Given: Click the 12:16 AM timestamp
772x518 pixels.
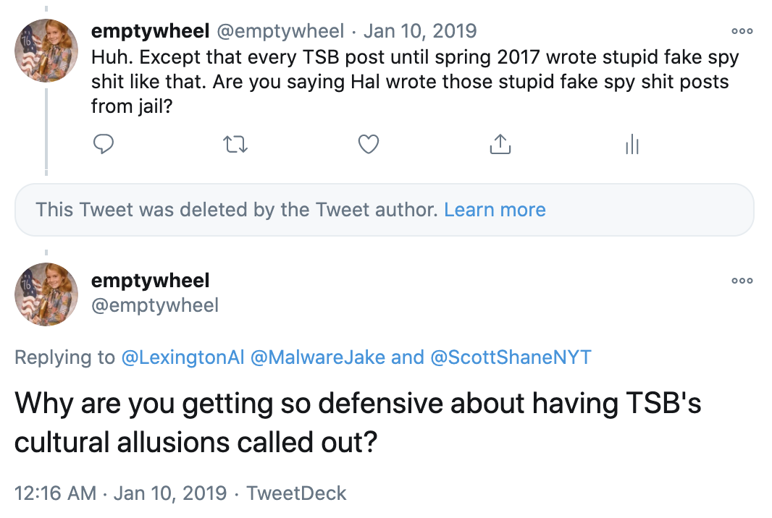Looking at the screenshot, I should 55,493.
